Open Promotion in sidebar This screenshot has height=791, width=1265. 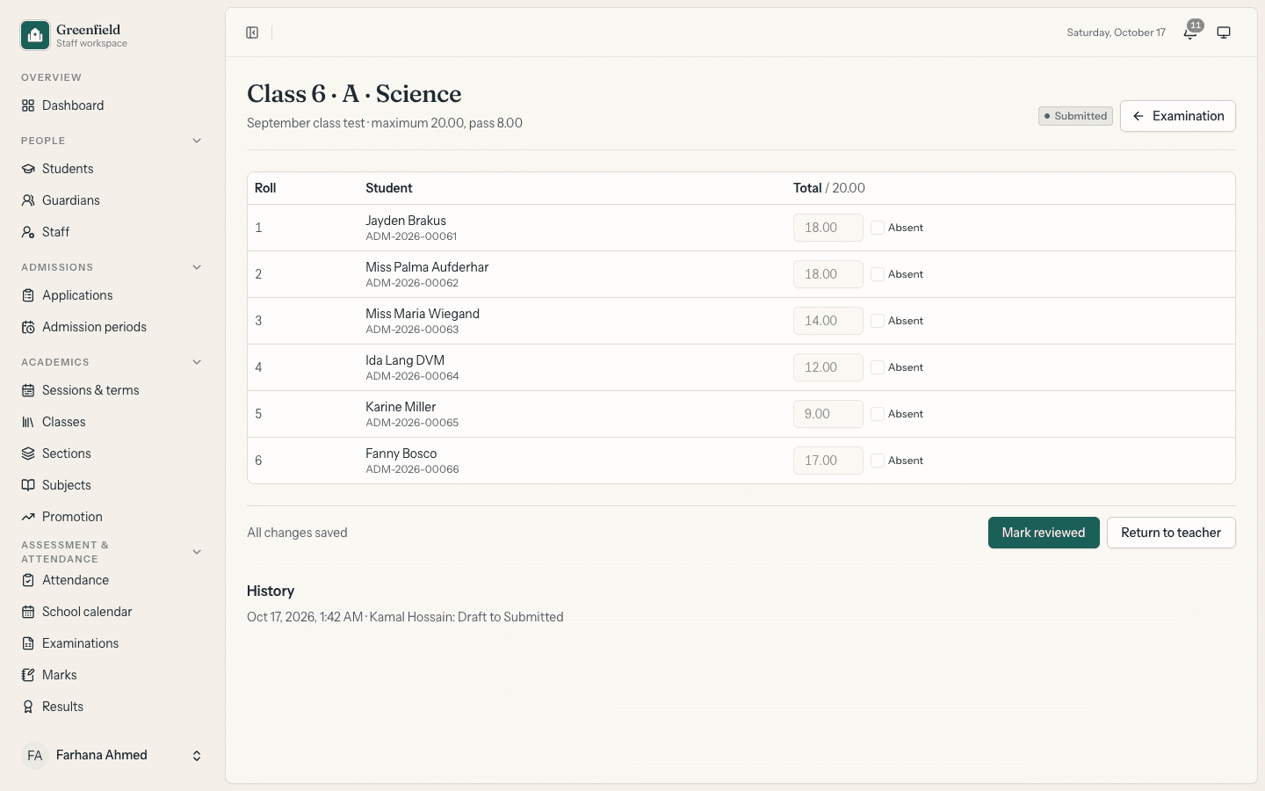pyautogui.click(x=112, y=517)
